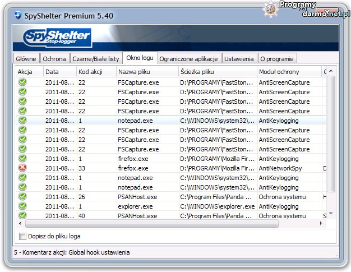The image size is (351, 272).
Task: Click the vertical scrollbar down arrow
Action: click(x=331, y=214)
